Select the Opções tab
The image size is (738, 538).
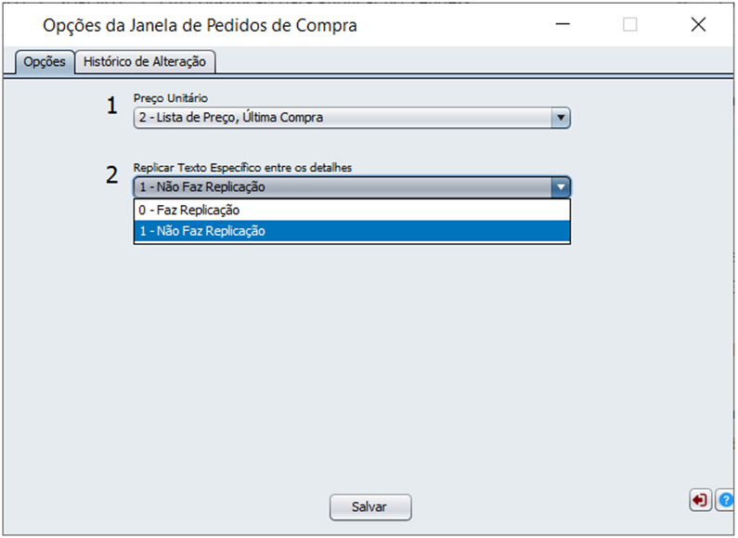coord(45,61)
